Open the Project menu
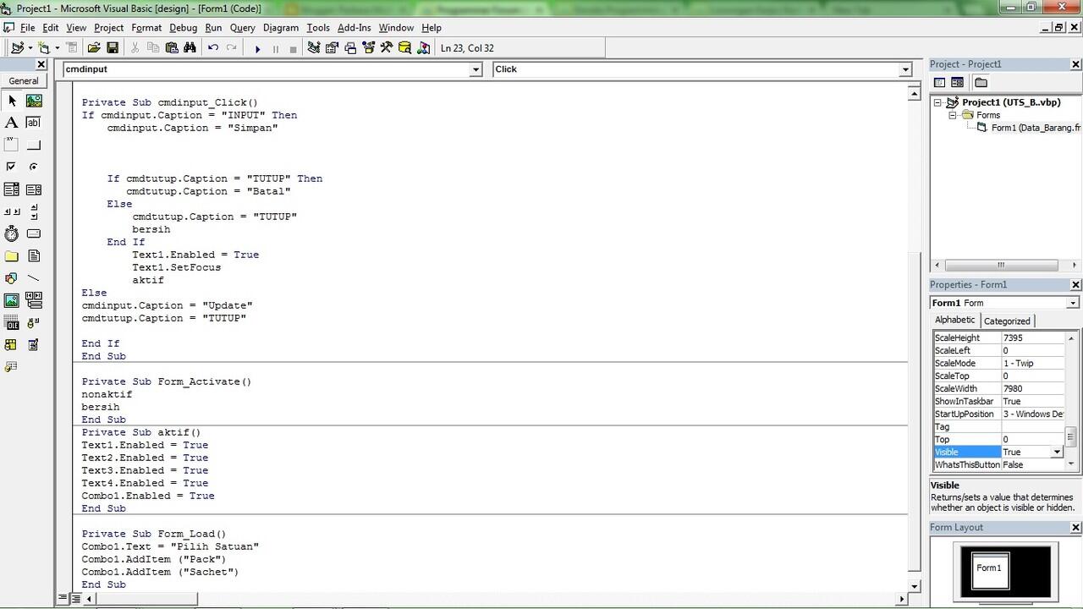The height and width of the screenshot is (609, 1083). (108, 28)
